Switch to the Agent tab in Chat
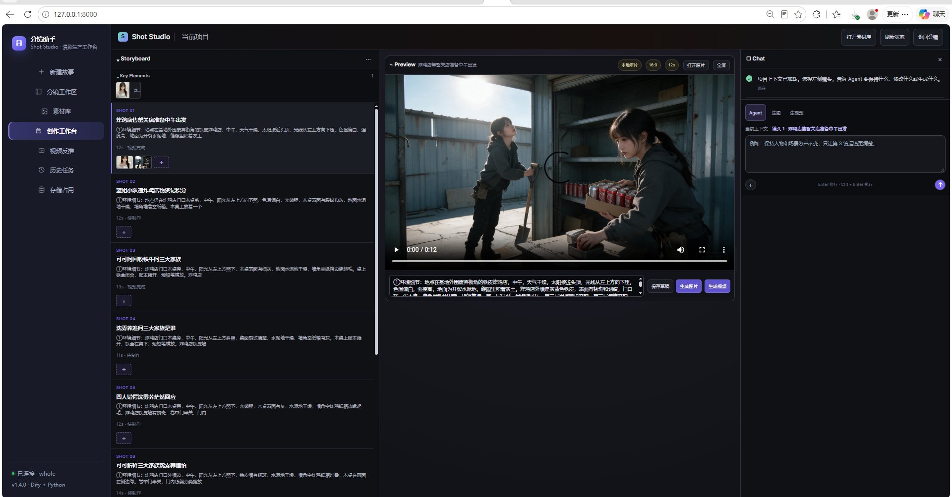This screenshot has height=497, width=952. [x=755, y=113]
